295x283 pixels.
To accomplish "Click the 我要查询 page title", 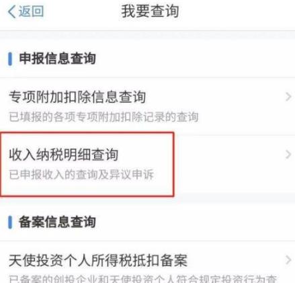I will (150, 11).
